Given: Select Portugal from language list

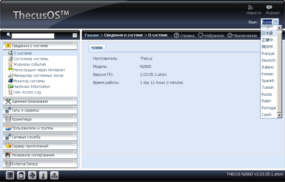Looking at the screenshot, I should [x=269, y=108].
